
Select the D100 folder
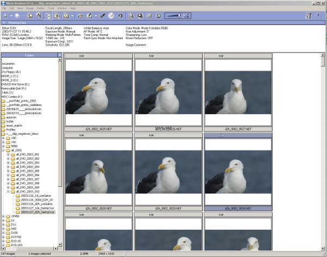(x=14, y=233)
